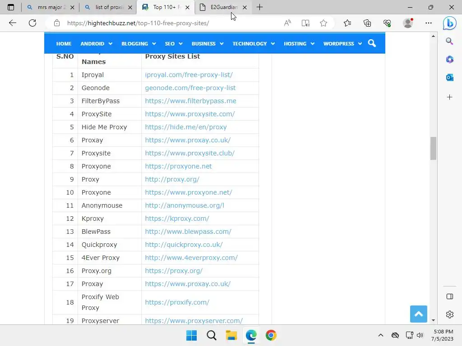
Task: Open the new tab button
Action: 259,7
